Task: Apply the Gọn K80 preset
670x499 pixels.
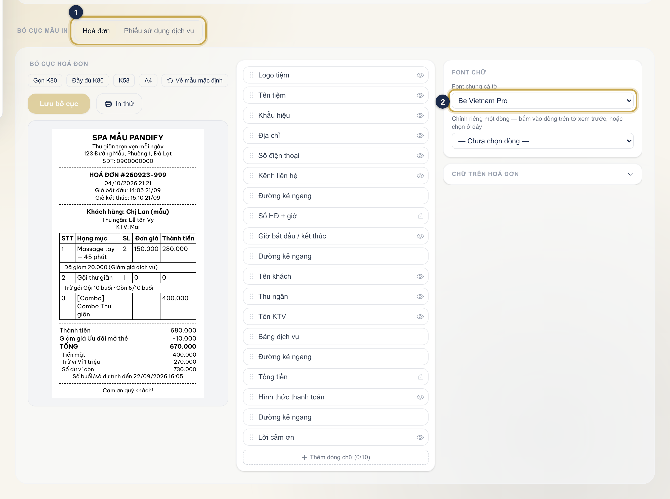Action: 45,80
